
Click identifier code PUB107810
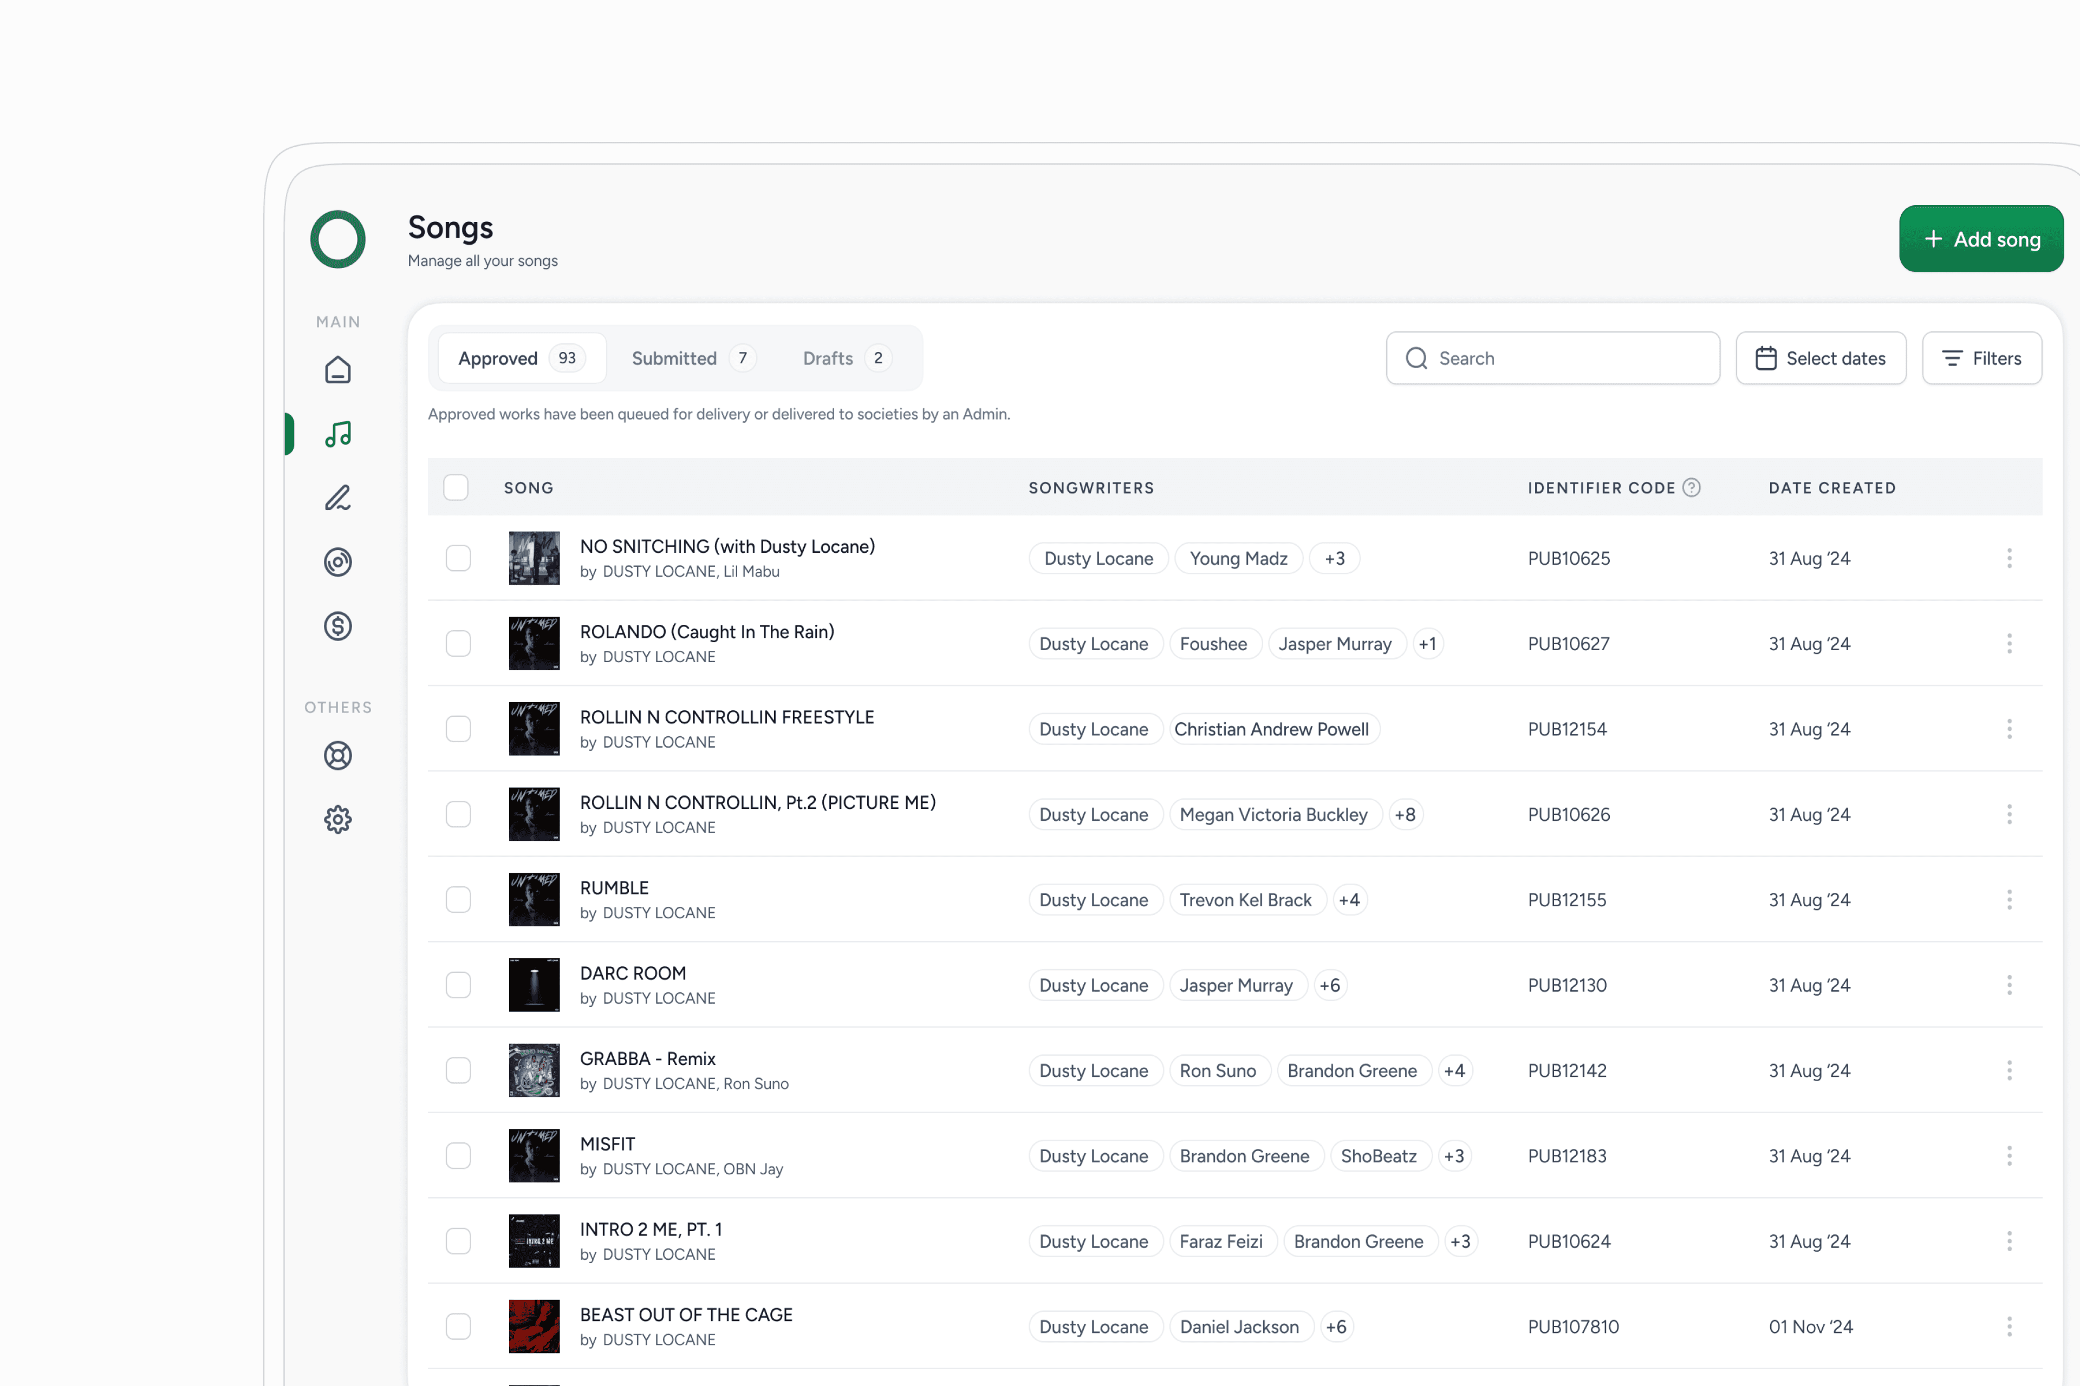coord(1573,1327)
